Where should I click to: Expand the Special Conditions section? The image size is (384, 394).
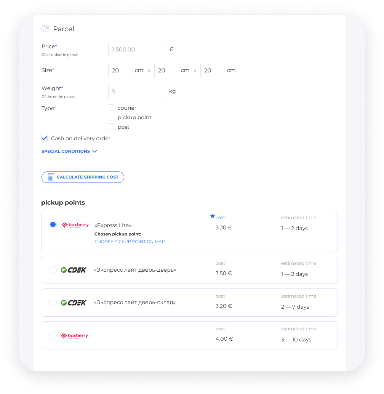tap(69, 151)
